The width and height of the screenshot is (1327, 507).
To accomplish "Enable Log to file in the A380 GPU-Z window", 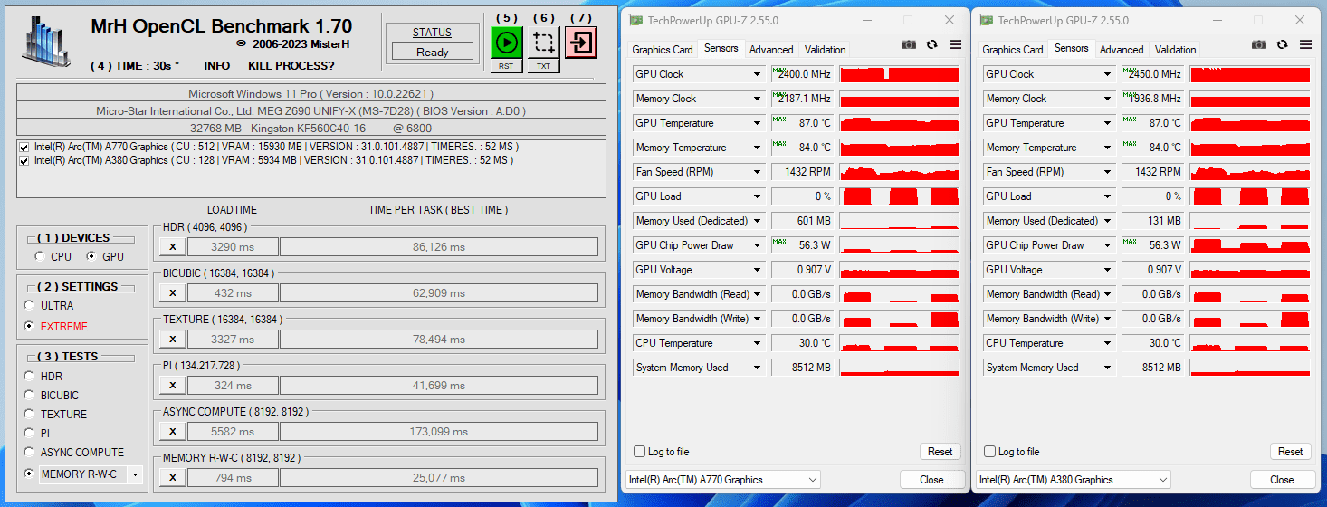I will 990,452.
